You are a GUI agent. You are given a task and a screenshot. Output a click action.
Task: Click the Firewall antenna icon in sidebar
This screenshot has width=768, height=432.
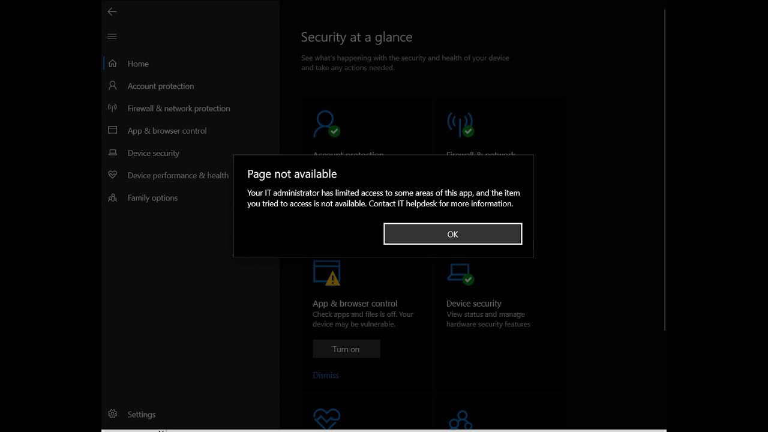(x=112, y=108)
